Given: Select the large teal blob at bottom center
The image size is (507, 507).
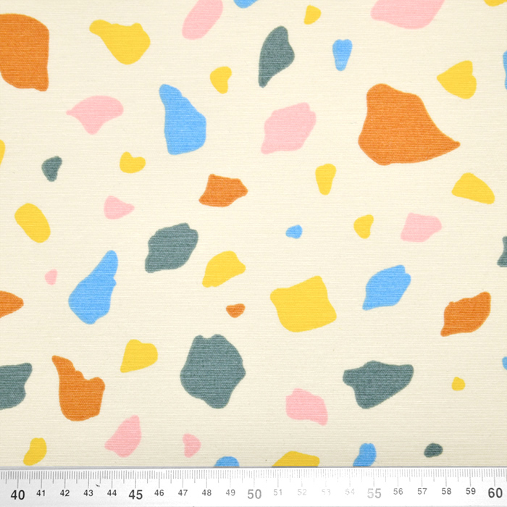Looking at the screenshot, I should 211,371.
